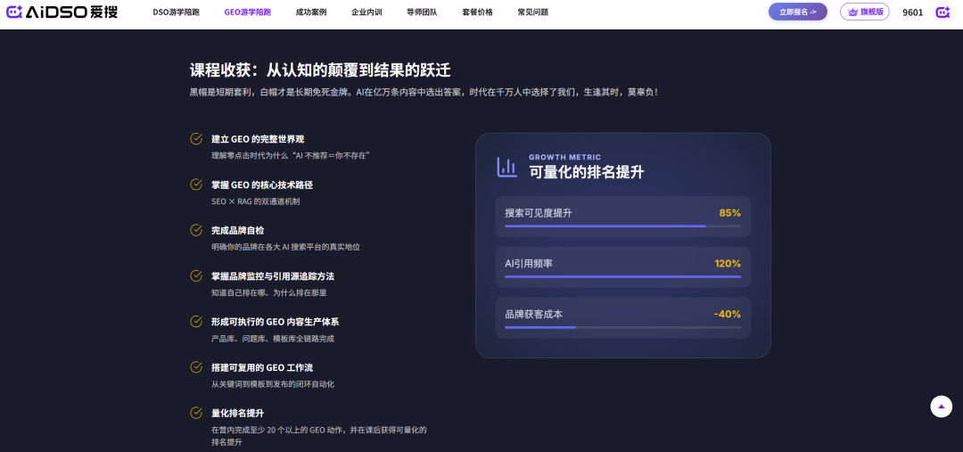This screenshot has height=452, width=963.
Task: Click check icon beside 完成品牌自检
Action: 196,230
